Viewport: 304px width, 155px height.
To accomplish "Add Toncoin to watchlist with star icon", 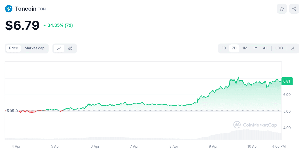I will point(282,9).
